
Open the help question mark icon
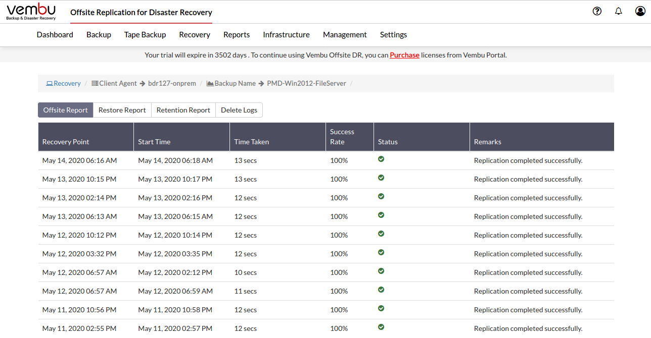point(597,11)
